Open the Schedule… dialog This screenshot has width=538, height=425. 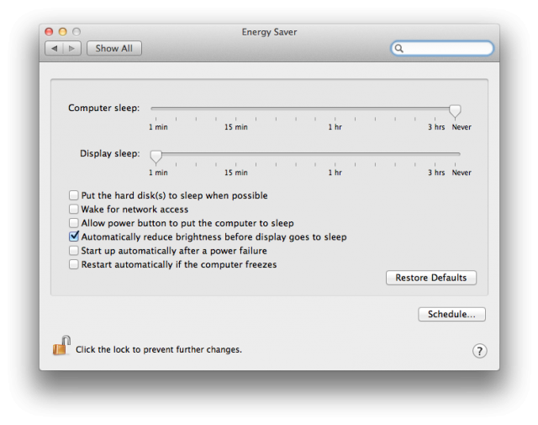451,314
